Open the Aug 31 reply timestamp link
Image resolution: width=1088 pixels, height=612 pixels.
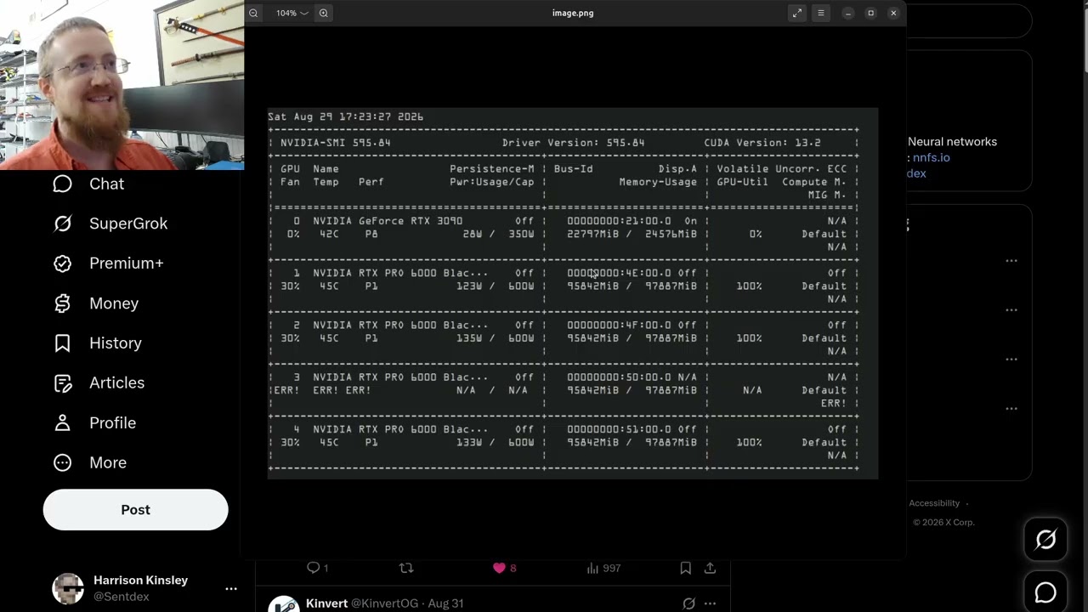pyautogui.click(x=445, y=603)
